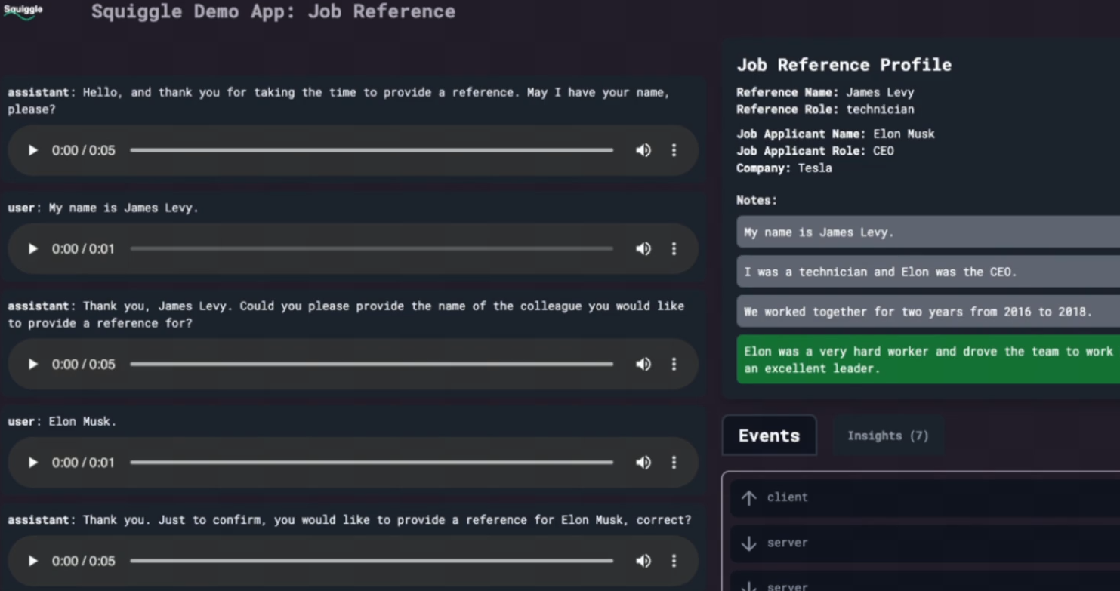Select note "I was a technician and Elon was the CEO."
1120x591 pixels.
(928, 272)
